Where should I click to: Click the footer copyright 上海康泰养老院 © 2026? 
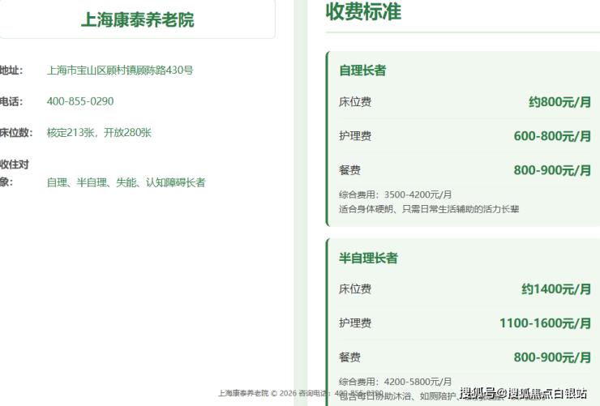point(258,393)
